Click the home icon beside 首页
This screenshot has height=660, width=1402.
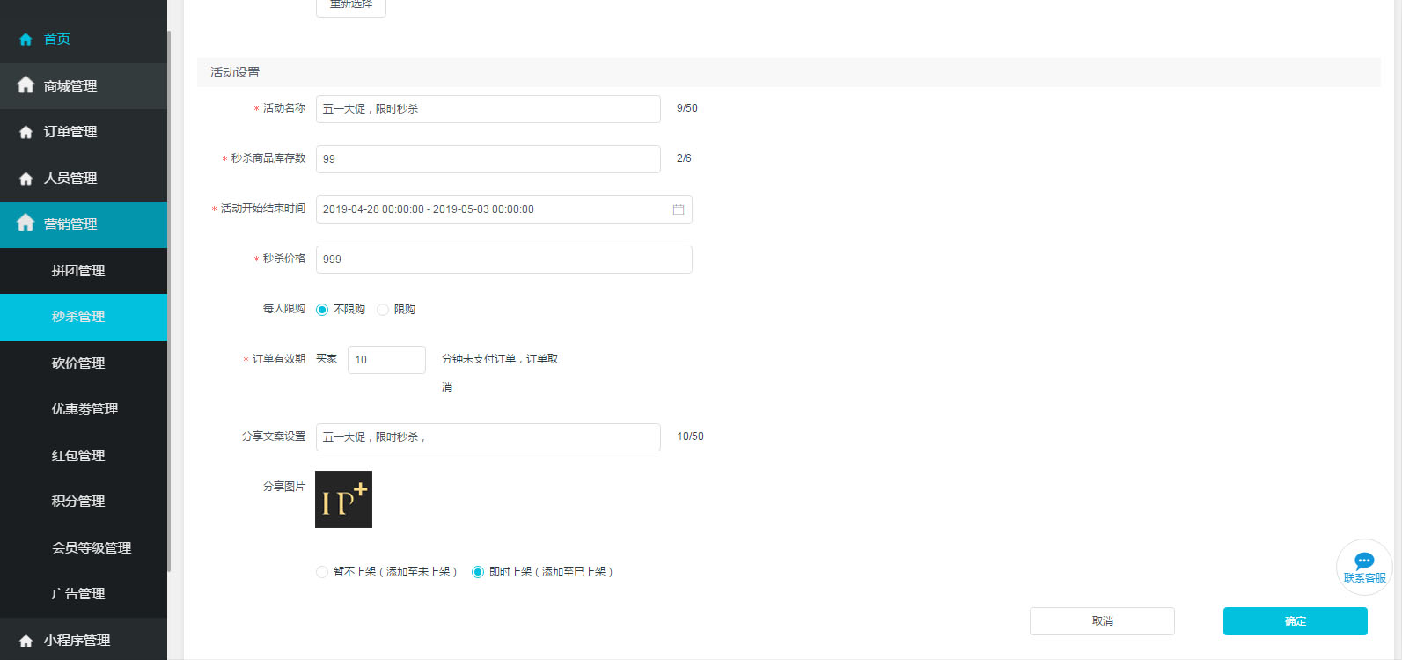[26, 40]
